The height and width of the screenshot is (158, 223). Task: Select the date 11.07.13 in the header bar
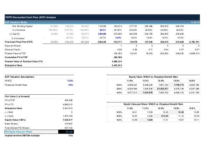tap(195, 22)
